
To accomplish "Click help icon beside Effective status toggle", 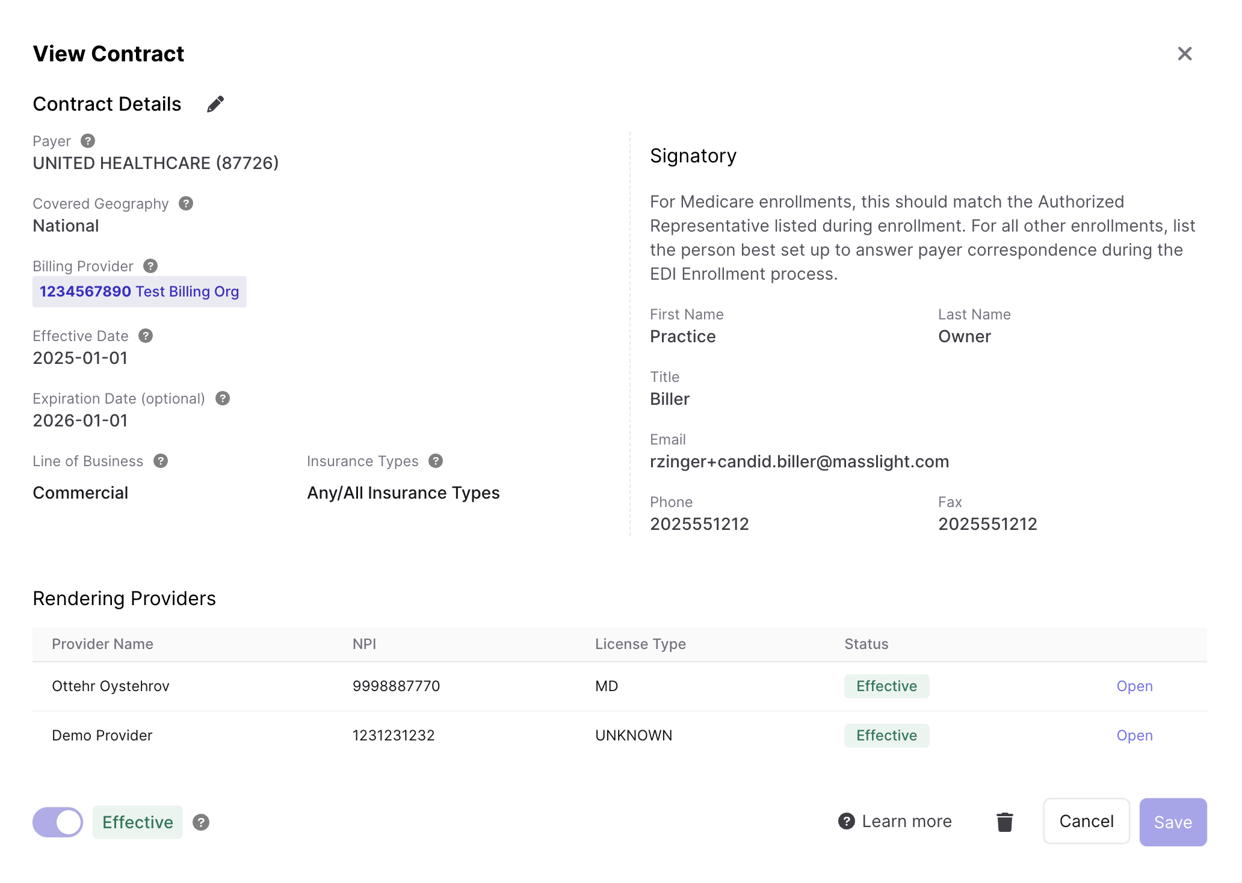I will click(201, 822).
